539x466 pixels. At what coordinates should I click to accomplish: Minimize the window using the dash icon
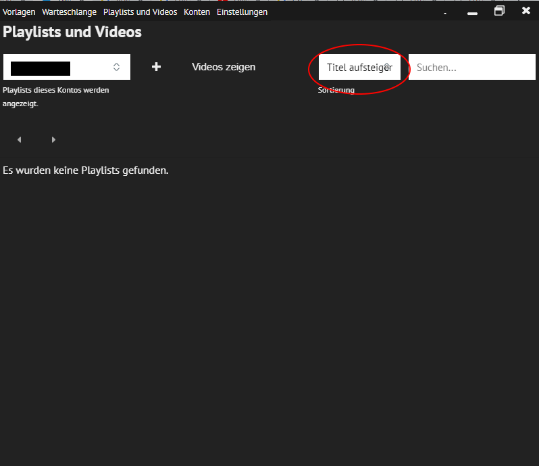pyautogui.click(x=472, y=13)
